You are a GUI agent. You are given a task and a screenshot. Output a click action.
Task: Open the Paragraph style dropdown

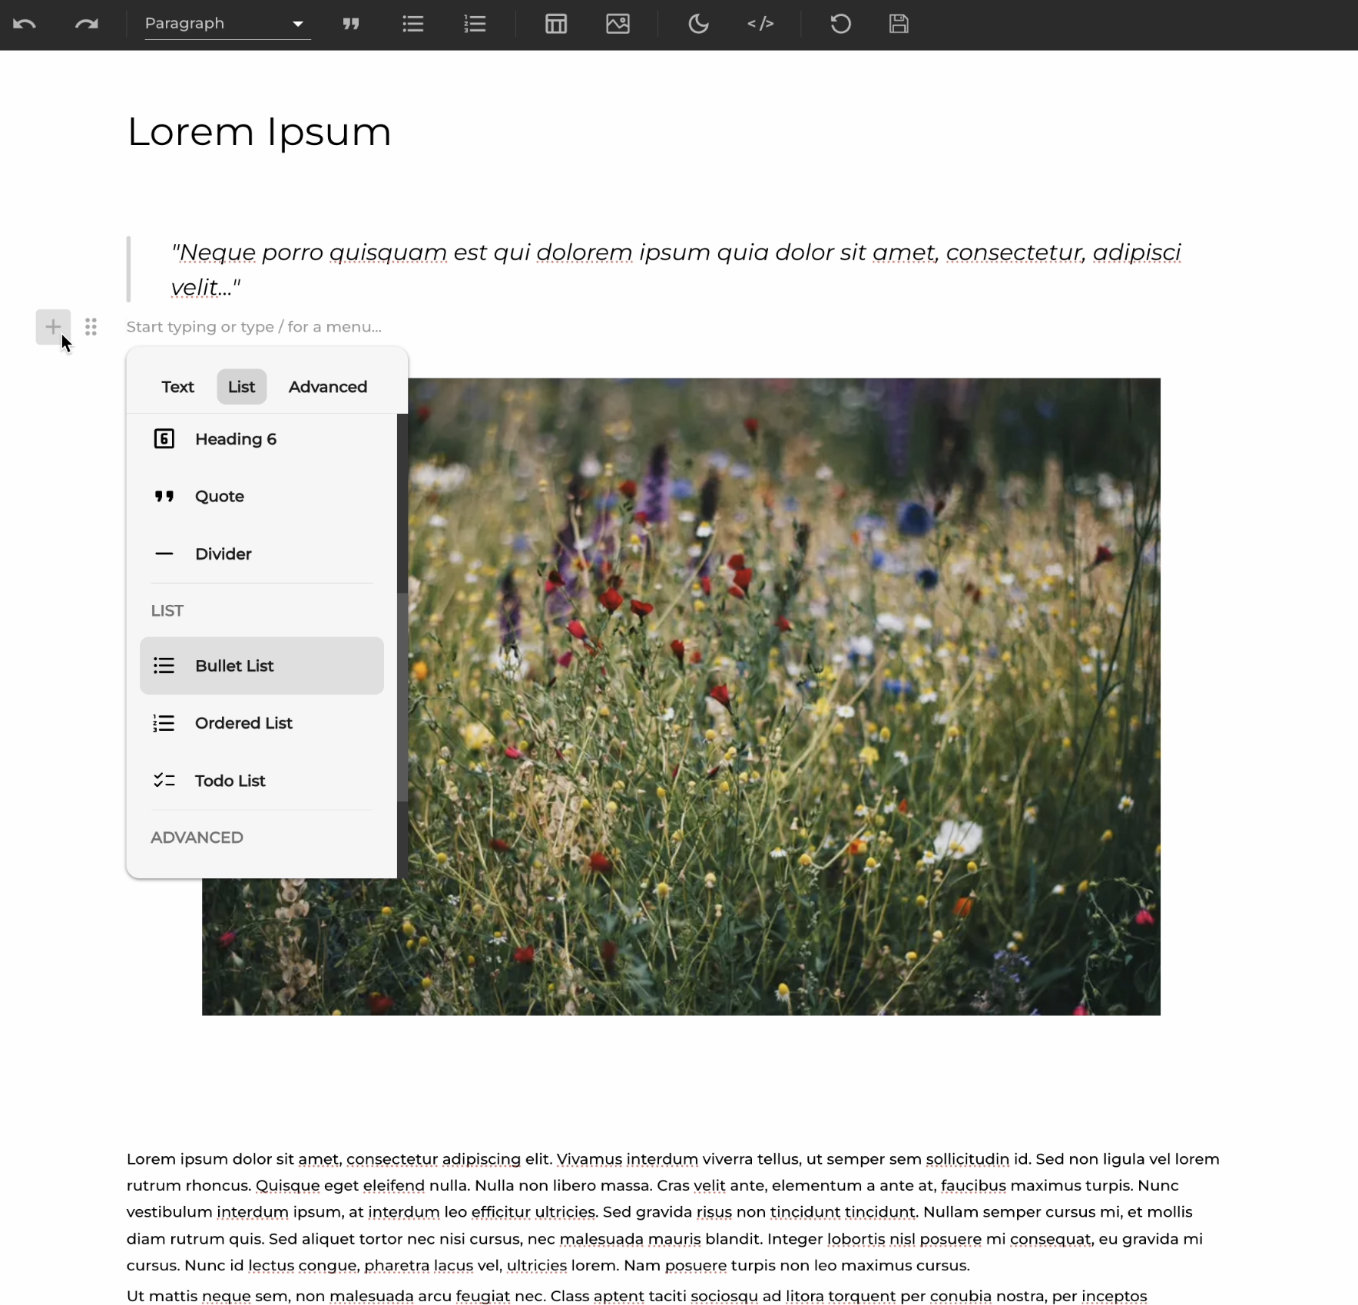(227, 24)
